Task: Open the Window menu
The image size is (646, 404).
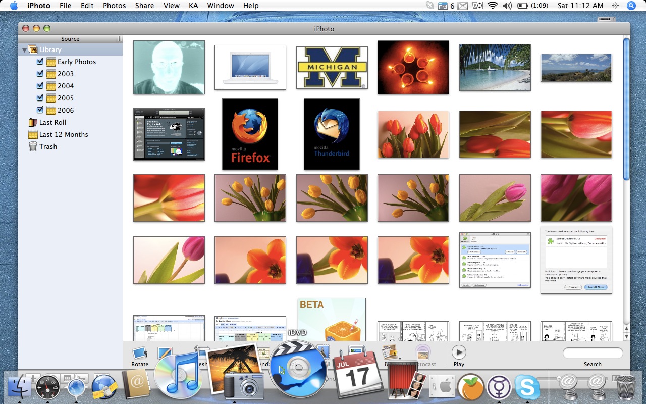Action: click(x=221, y=6)
